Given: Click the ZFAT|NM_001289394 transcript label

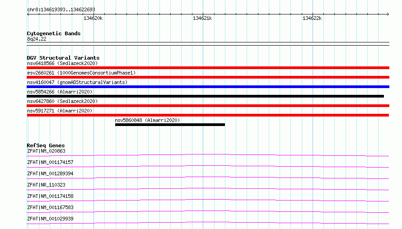Looking at the screenshot, I should click(x=50, y=173).
